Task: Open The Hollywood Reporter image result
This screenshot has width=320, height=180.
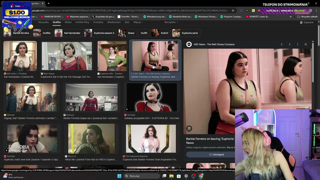Action: point(151,139)
